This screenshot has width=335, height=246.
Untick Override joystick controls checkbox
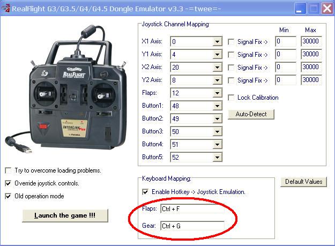[x=8, y=183]
